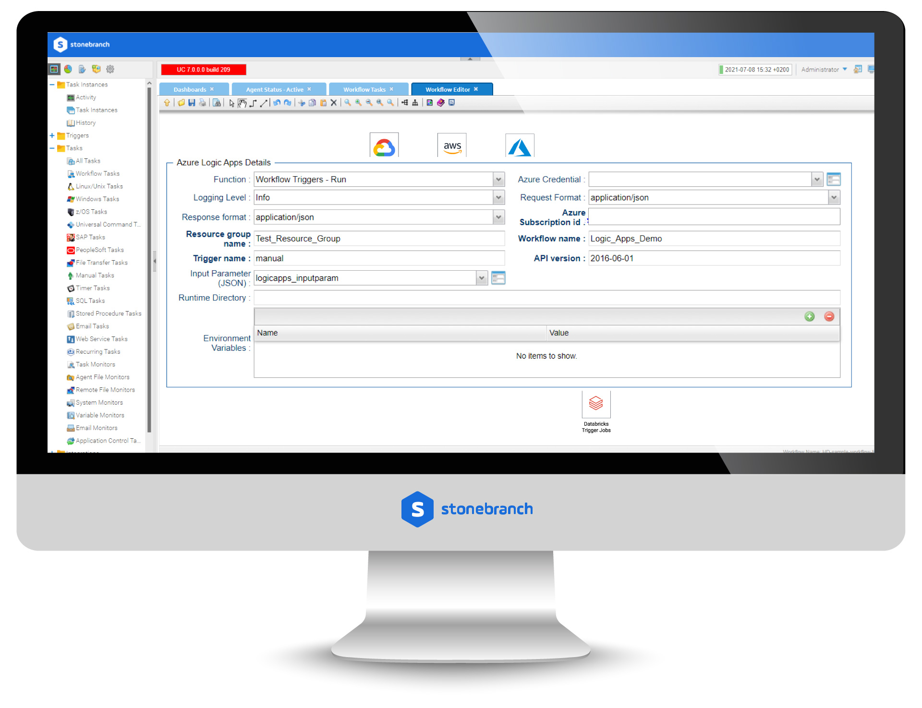The height and width of the screenshot is (708, 922).
Task: Click the AWS logo icon
Action: [x=452, y=146]
